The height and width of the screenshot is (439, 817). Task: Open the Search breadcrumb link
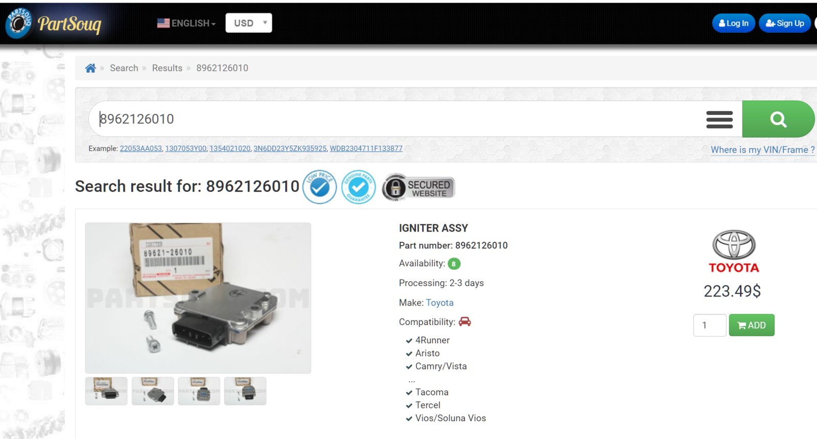click(x=124, y=68)
